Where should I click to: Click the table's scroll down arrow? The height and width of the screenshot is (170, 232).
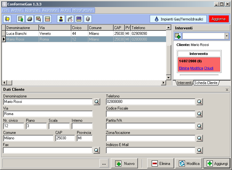click(168, 77)
